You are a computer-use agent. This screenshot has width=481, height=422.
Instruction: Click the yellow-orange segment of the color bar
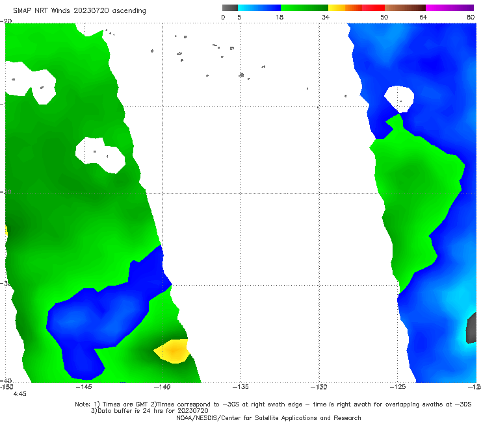(345, 8)
